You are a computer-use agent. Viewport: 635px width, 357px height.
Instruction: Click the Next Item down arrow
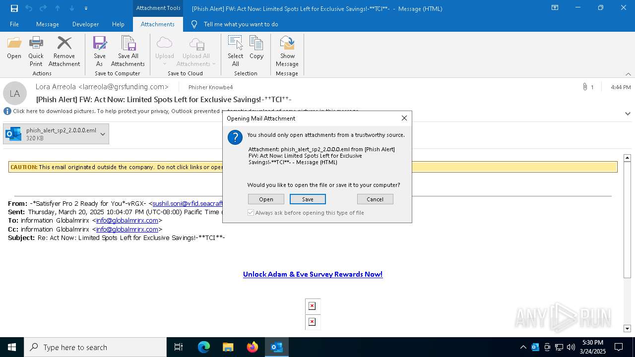[x=72, y=8]
